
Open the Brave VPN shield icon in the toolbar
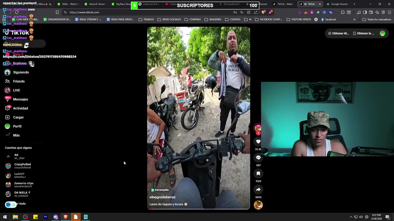[x=383, y=12]
